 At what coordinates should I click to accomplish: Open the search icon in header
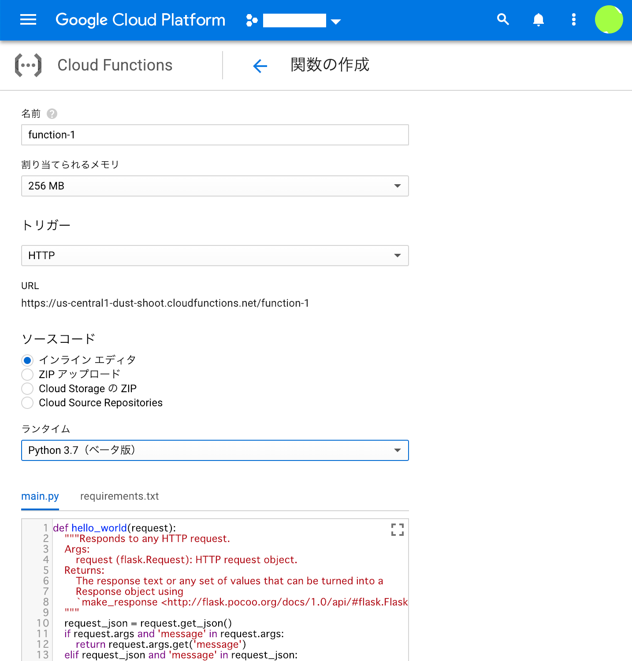coord(503,19)
